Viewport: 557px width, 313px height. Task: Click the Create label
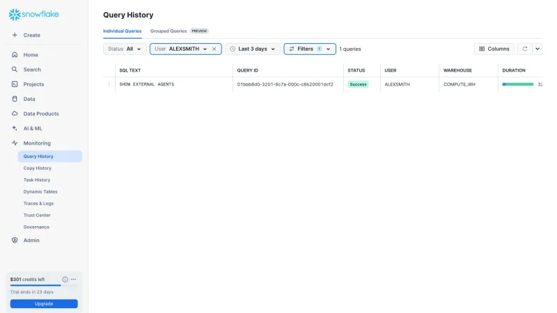pyautogui.click(x=31, y=35)
